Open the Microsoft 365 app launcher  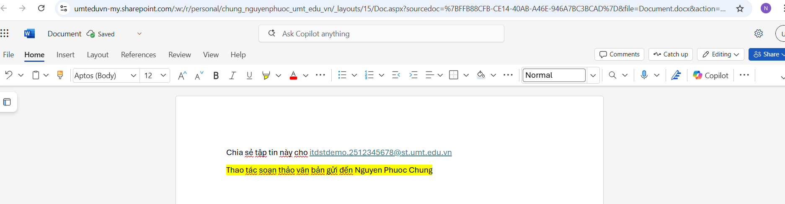pyautogui.click(x=5, y=33)
